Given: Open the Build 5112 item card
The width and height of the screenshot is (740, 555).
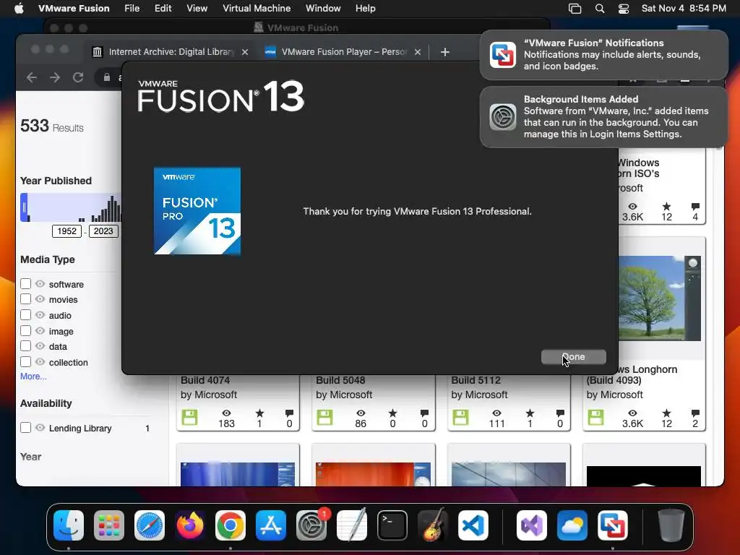Looking at the screenshot, I should click(x=508, y=403).
